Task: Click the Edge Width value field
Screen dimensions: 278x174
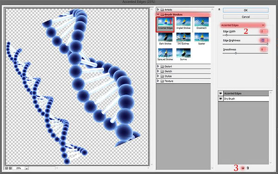Action: pyautogui.click(x=264, y=31)
